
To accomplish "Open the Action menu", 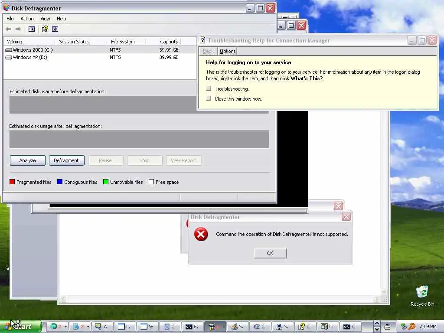I will click(x=27, y=19).
